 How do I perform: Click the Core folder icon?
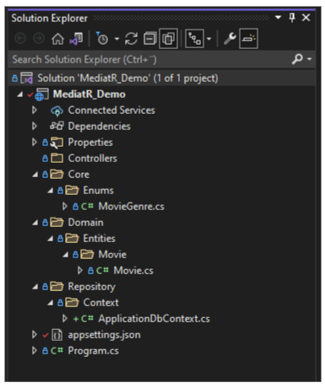click(x=57, y=175)
